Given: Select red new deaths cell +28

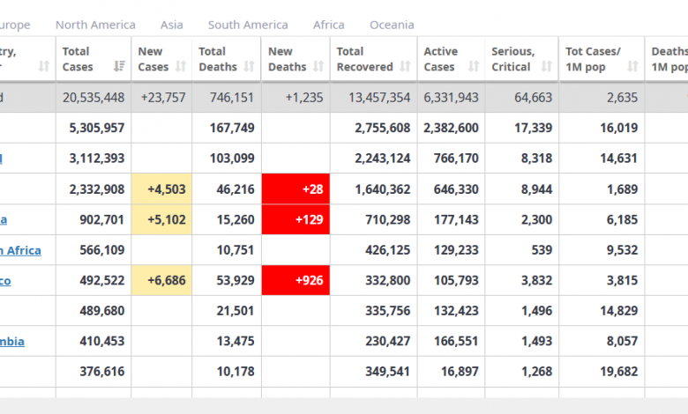Looking at the screenshot, I should tap(295, 189).
